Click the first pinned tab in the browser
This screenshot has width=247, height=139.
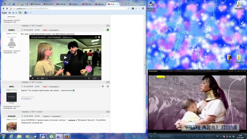point(5,4)
